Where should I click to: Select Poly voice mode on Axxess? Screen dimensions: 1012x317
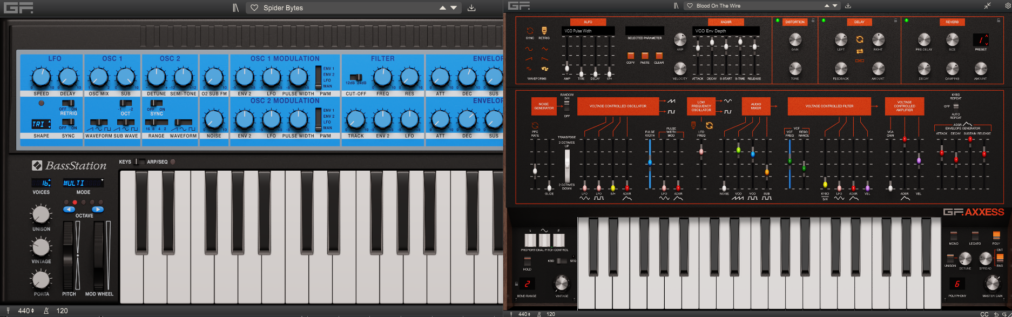tap(996, 236)
